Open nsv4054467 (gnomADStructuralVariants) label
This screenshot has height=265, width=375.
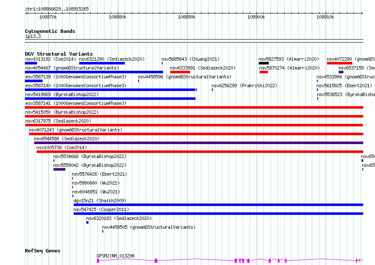72,68
